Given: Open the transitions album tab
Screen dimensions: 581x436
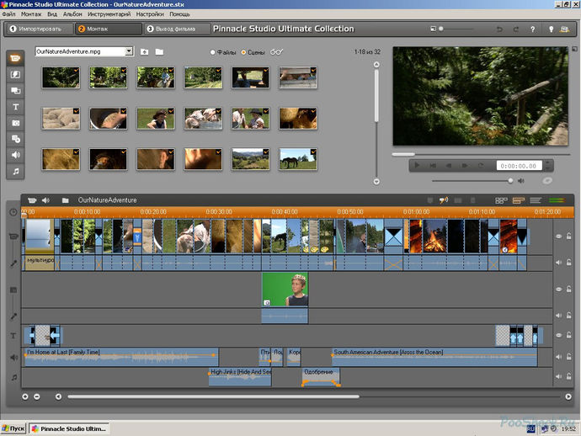Looking at the screenshot, I should coord(15,74).
